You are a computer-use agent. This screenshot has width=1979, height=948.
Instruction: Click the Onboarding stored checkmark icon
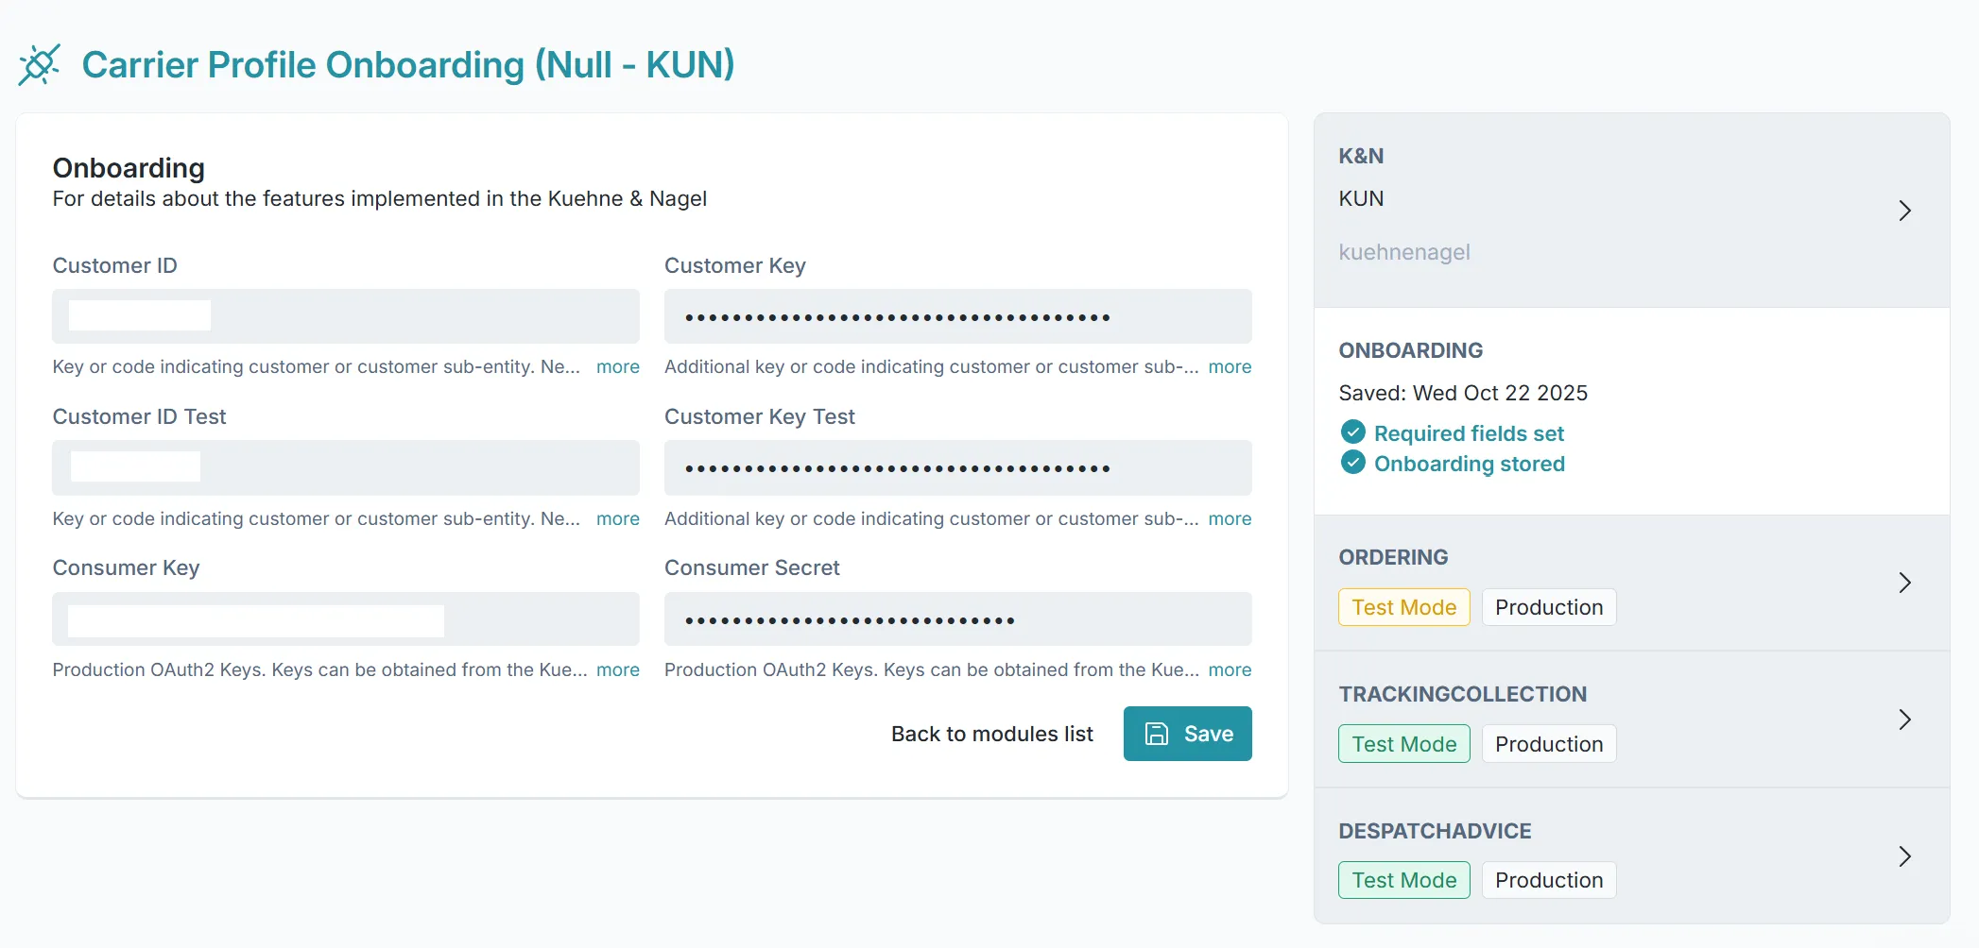[1352, 463]
